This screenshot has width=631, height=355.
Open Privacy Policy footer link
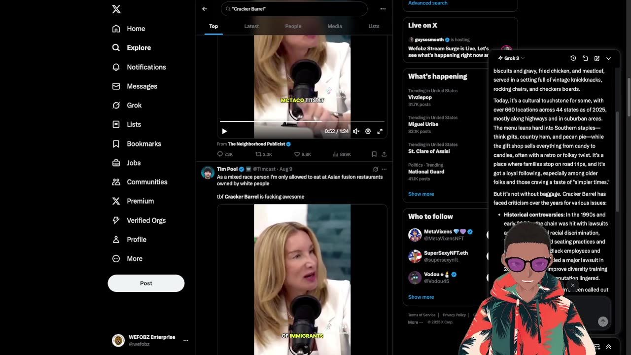(x=454, y=315)
